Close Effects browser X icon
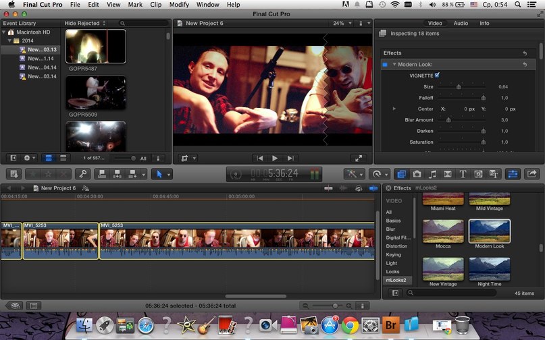The image size is (545, 340). [x=388, y=188]
